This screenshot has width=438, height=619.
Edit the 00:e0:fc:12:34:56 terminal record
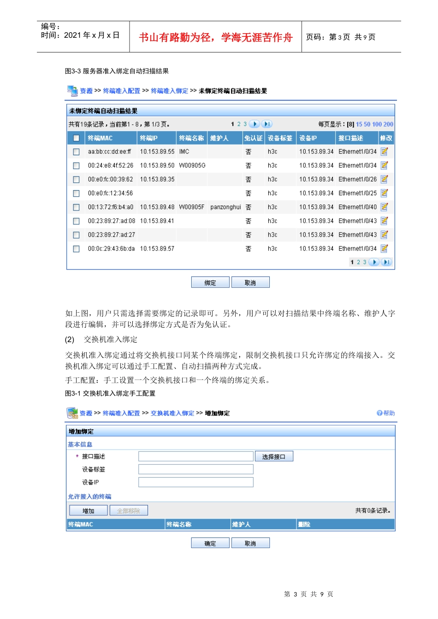[384, 193]
